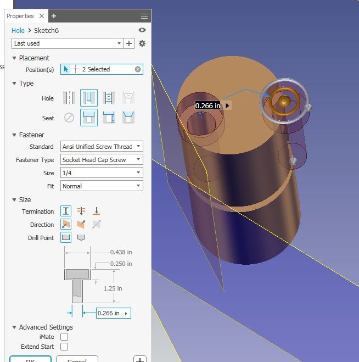Image resolution: width=359 pixels, height=362 pixels.
Task: Open the fastener Size dropdown
Action: point(102,172)
